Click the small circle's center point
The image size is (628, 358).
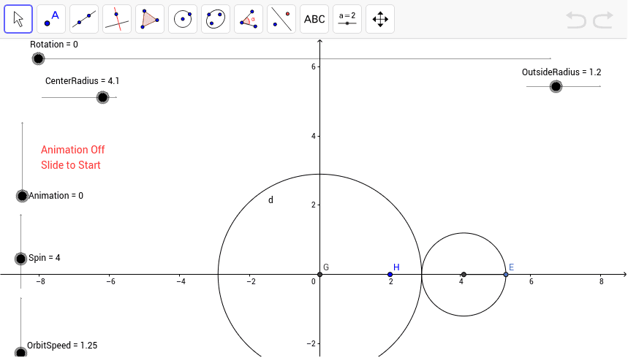tap(464, 274)
